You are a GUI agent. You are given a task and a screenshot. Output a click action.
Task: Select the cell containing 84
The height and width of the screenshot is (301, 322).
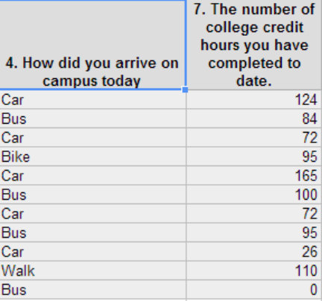click(254, 118)
